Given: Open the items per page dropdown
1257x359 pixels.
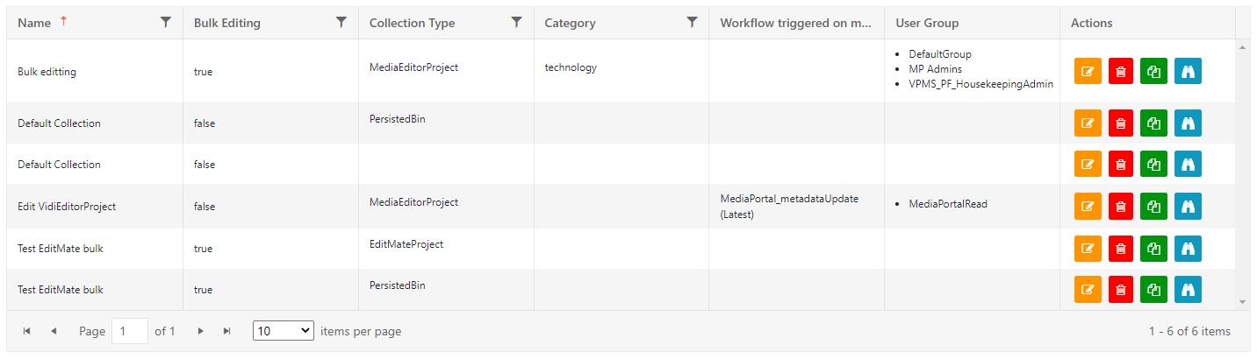Looking at the screenshot, I should 283,331.
